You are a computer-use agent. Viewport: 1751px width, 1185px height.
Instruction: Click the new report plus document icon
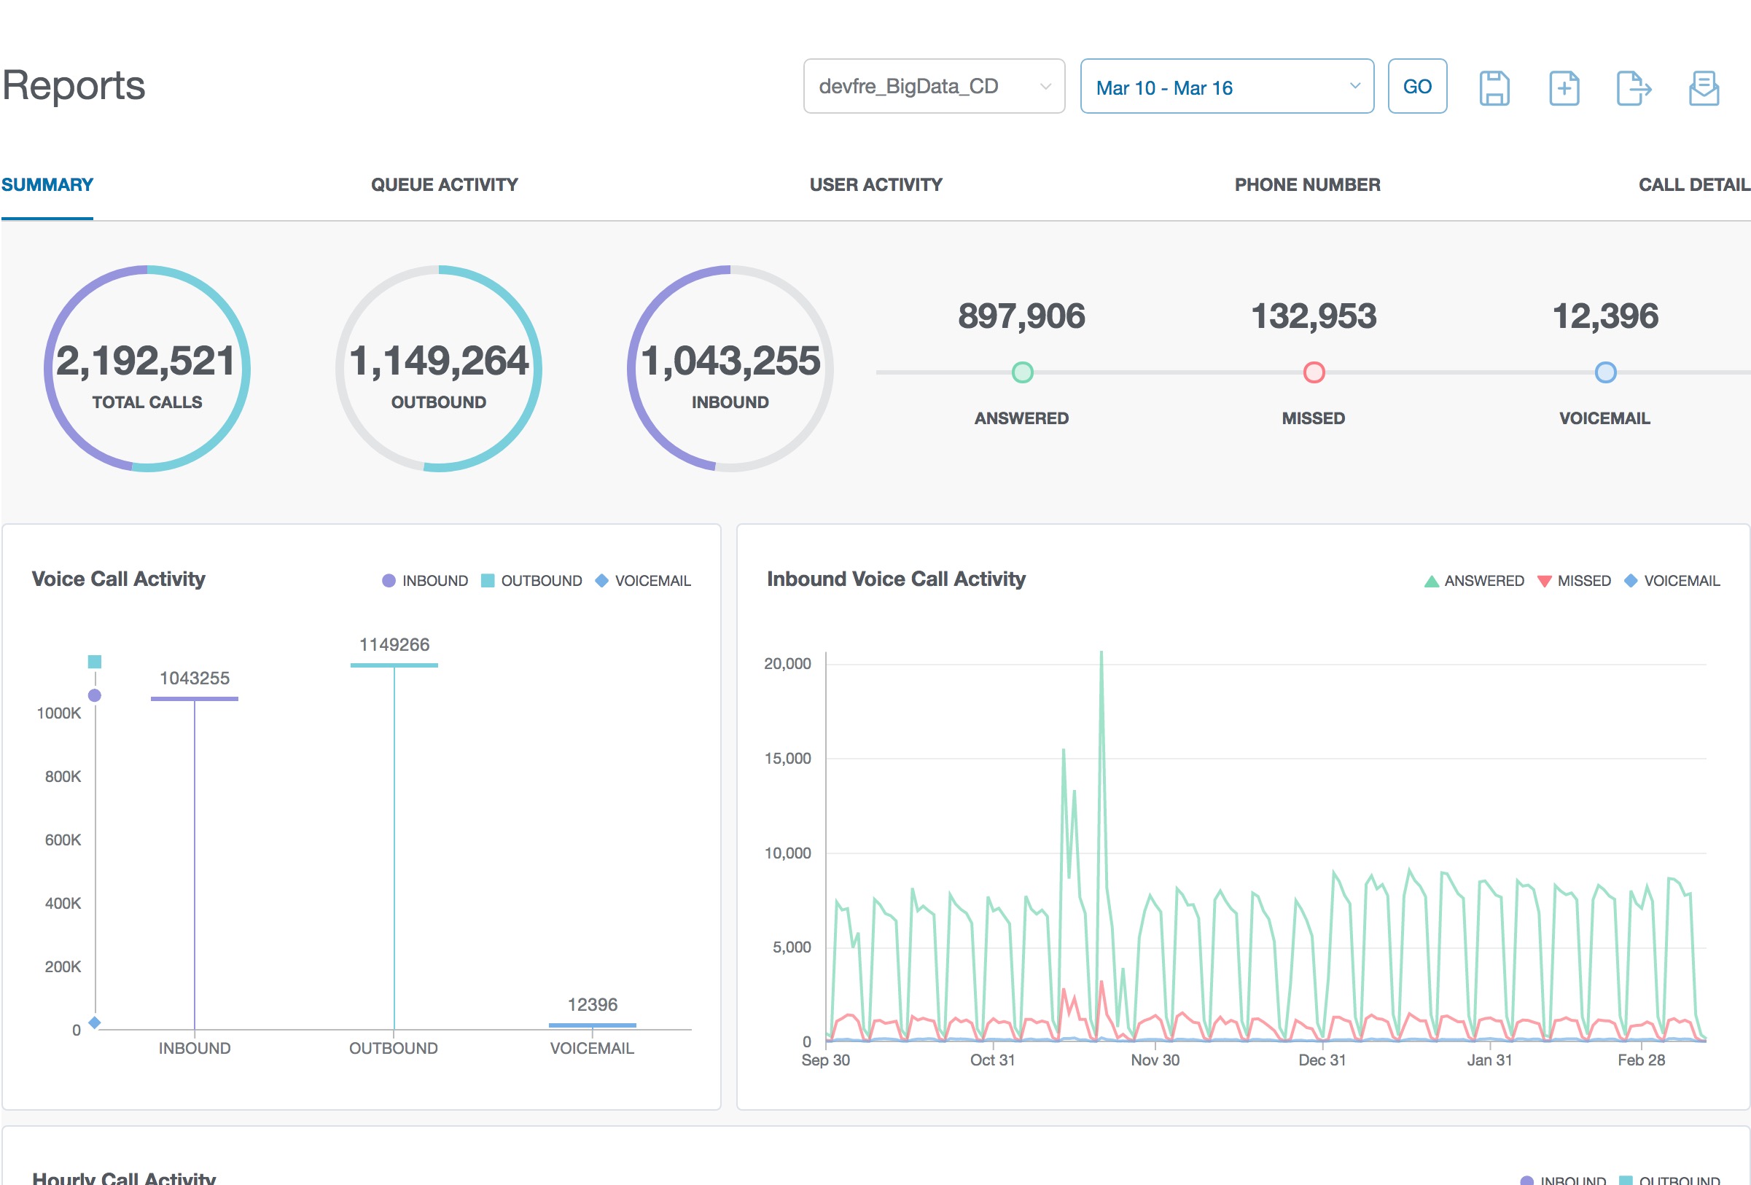(x=1564, y=88)
